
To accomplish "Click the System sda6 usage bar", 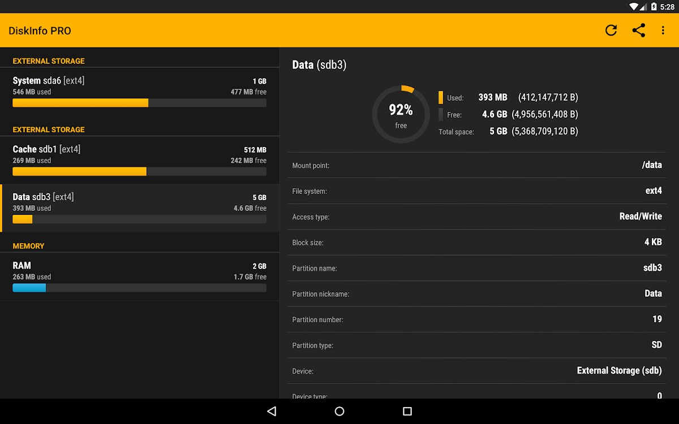I will [139, 103].
